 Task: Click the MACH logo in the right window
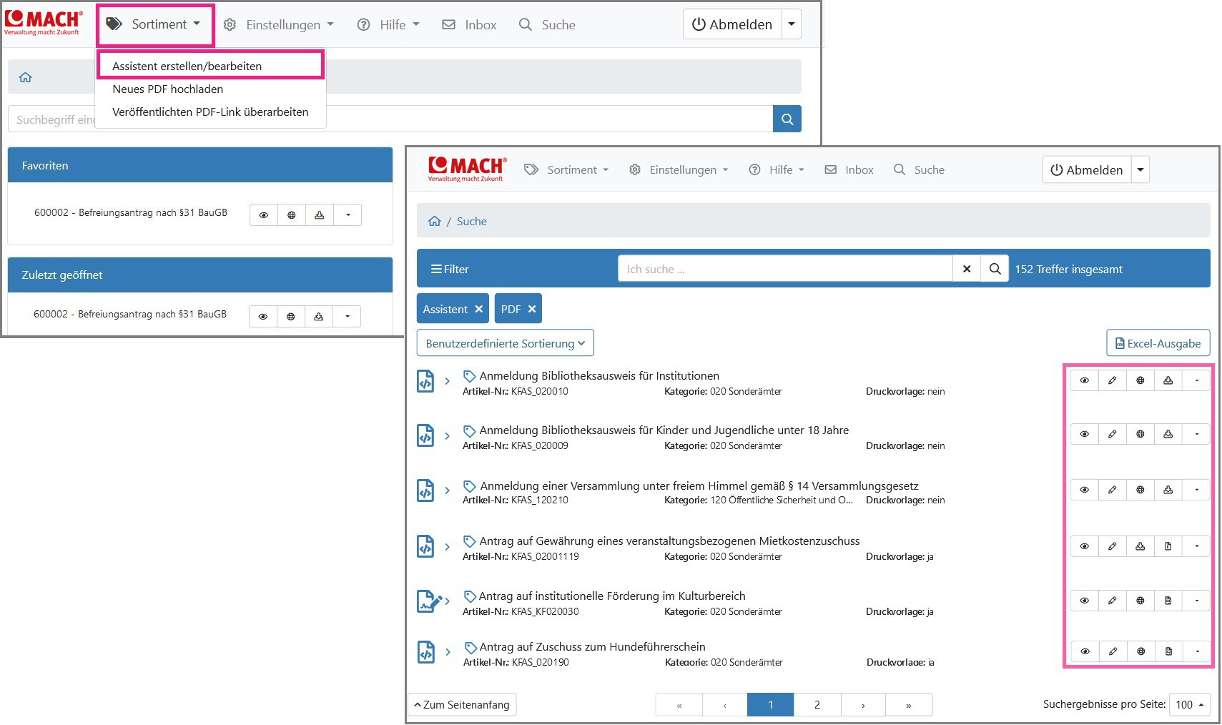(x=467, y=169)
